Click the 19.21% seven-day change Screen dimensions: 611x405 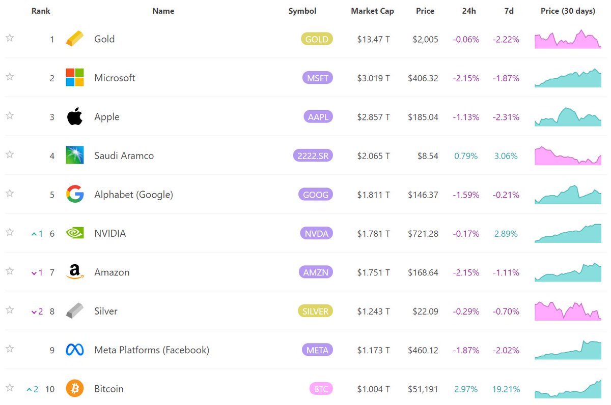tap(506, 389)
